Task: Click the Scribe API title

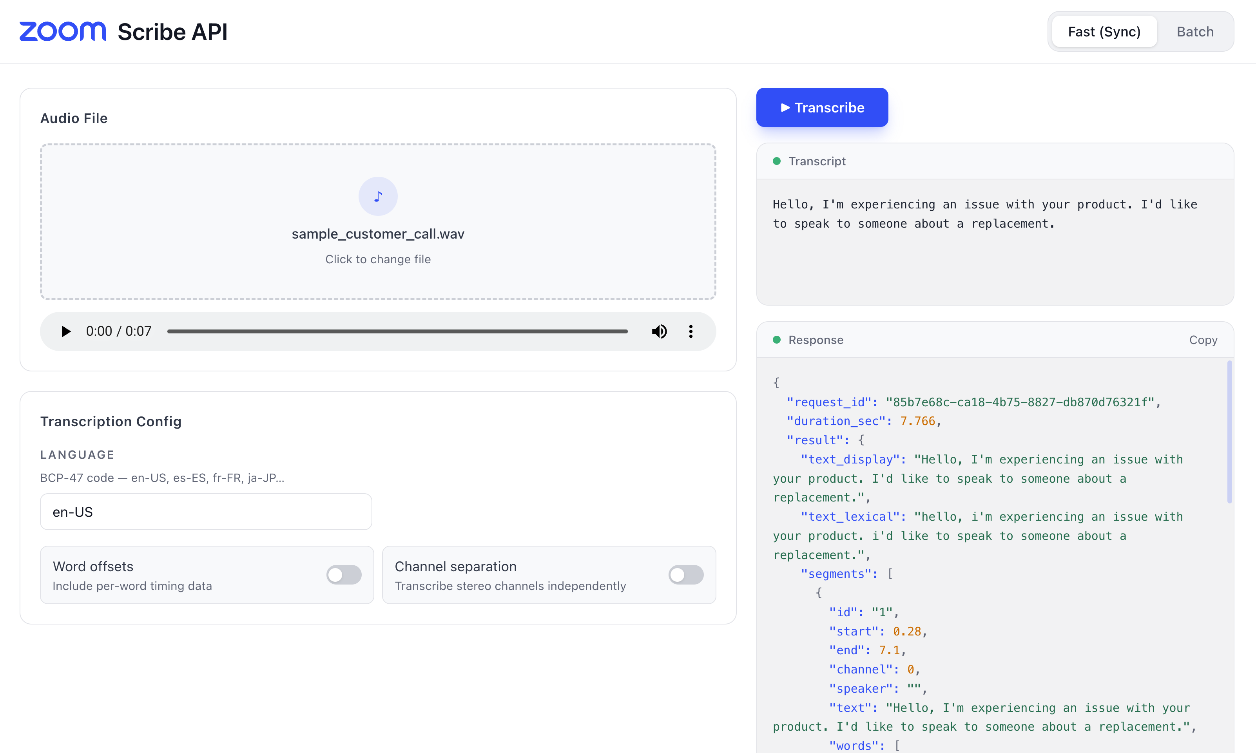Action: [172, 32]
